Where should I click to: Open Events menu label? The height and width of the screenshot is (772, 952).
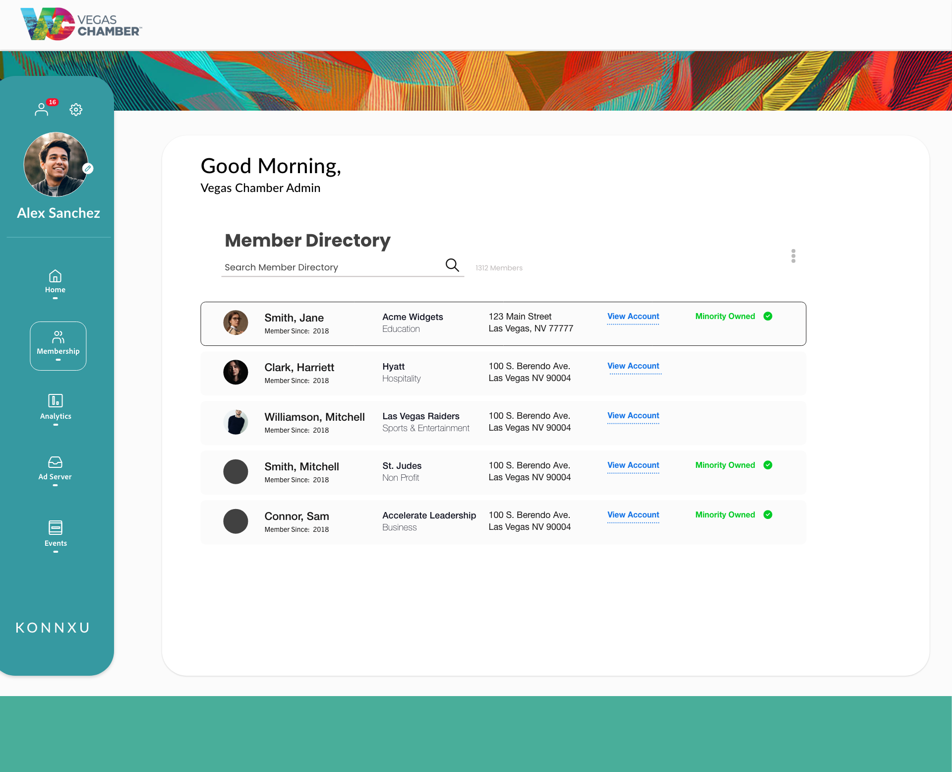[x=56, y=543]
